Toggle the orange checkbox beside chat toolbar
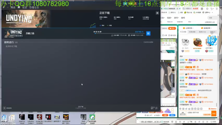Image resolution: width=222 pixels, height=125 pixels. click(209, 109)
